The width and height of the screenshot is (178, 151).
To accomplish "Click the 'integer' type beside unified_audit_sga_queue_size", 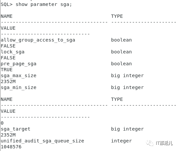I will click(x=121, y=141).
